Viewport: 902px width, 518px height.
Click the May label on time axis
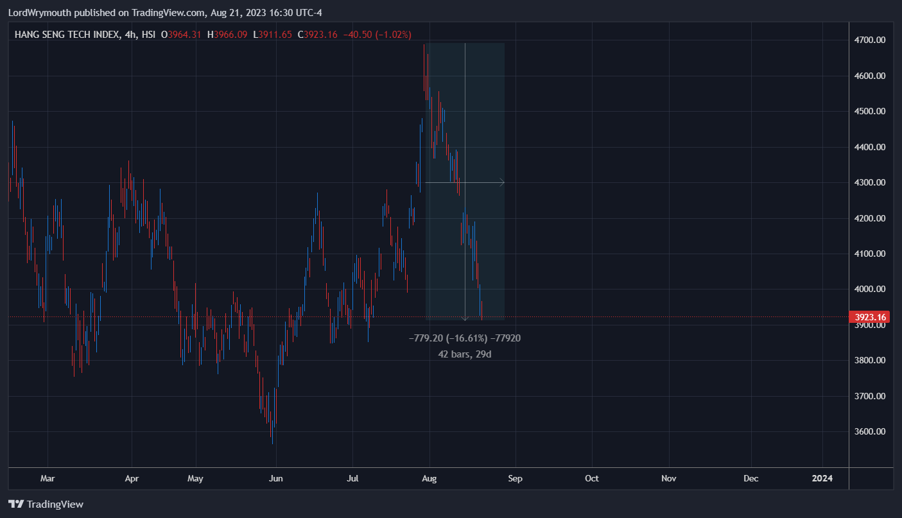pyautogui.click(x=195, y=479)
